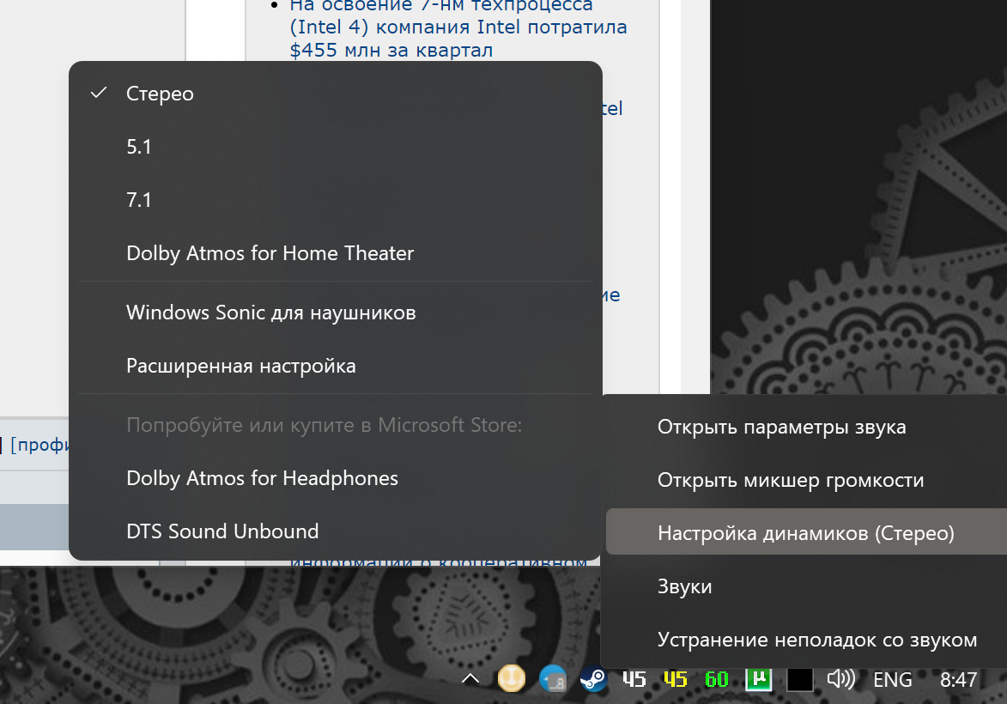Click the yellow smiley tray icon

(x=511, y=678)
